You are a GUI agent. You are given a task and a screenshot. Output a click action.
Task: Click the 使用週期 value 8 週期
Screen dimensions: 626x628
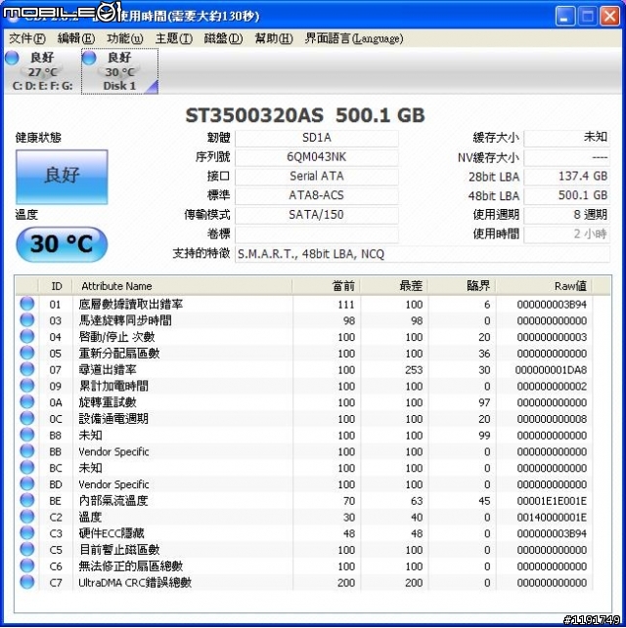(567, 215)
